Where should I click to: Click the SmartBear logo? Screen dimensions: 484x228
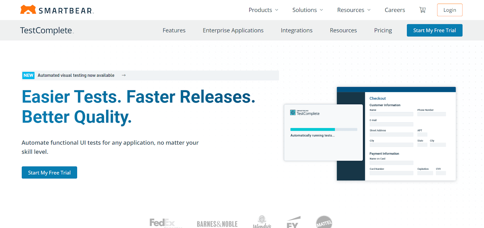pos(57,10)
